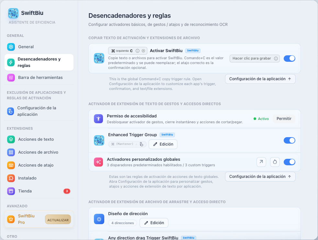Open the General settings gear icon
Viewport: 318px width, 240px height.
[x=11, y=47]
